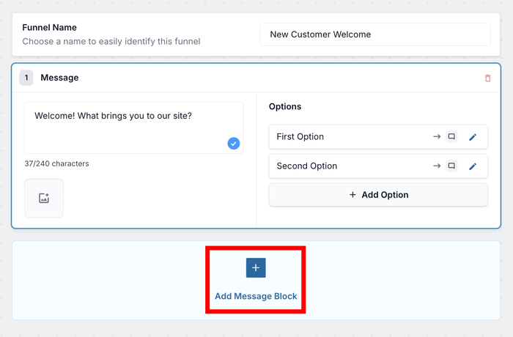513x337 pixels.
Task: Click the 37/240 characters counter
Action: click(x=56, y=164)
